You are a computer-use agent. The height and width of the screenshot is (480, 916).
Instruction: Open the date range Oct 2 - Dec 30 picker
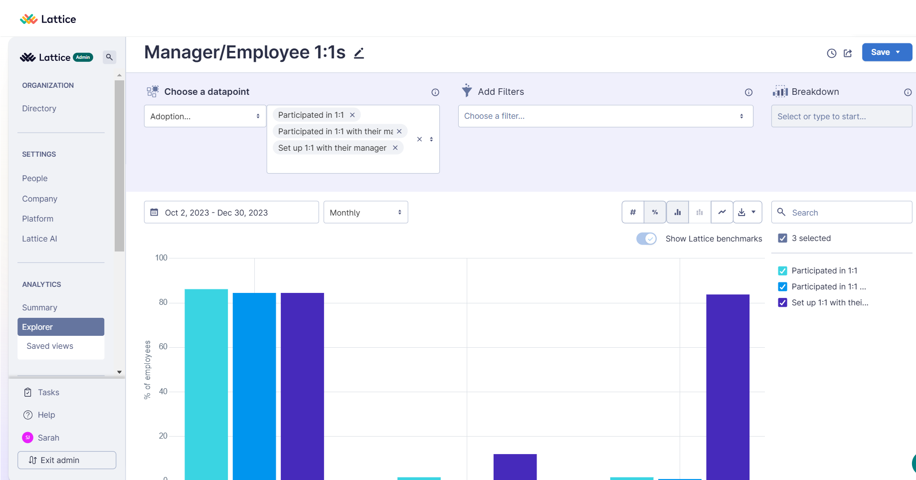(x=231, y=212)
